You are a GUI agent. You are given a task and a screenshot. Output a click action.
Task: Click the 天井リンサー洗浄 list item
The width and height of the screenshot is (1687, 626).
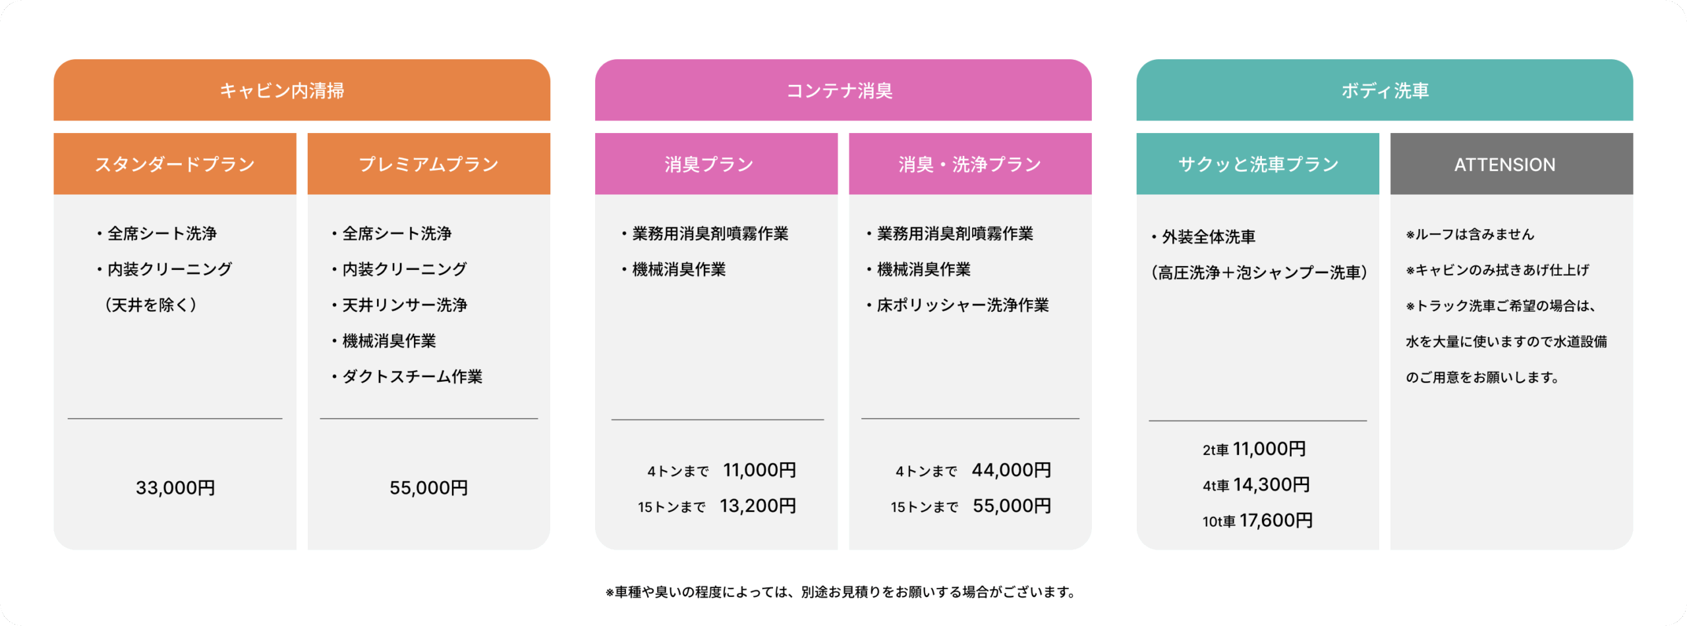(x=404, y=305)
